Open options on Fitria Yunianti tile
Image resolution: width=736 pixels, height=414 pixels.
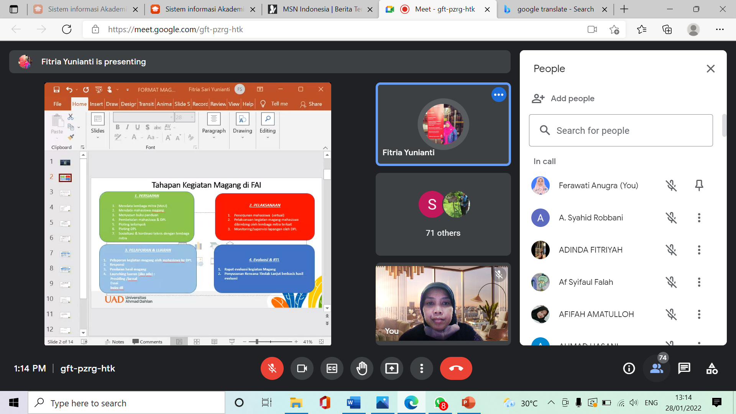498,95
